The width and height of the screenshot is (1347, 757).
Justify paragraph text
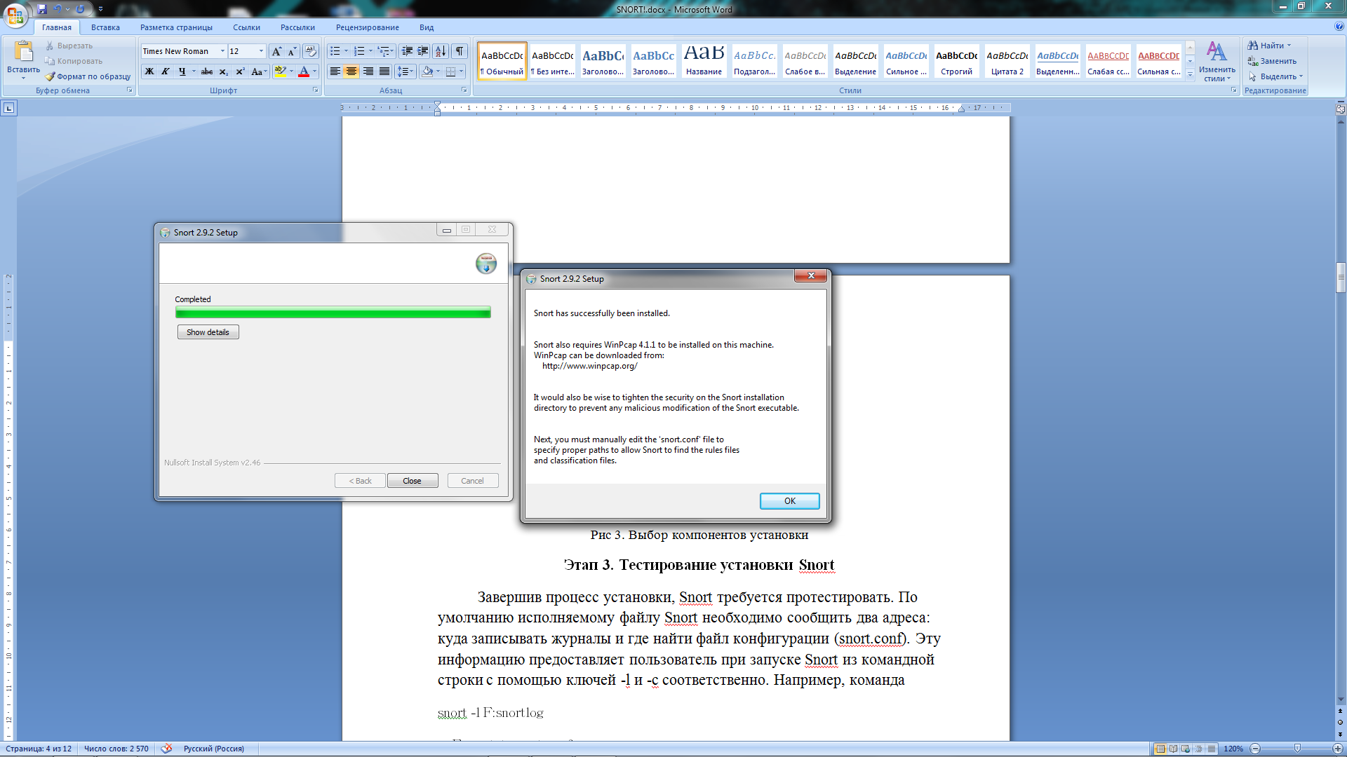384,71
